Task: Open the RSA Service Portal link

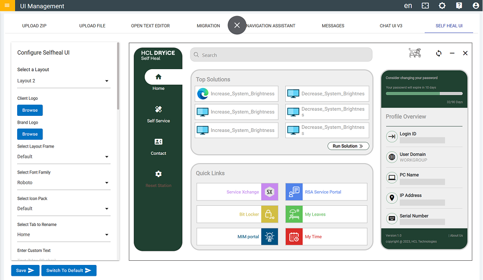Action: tap(326, 192)
